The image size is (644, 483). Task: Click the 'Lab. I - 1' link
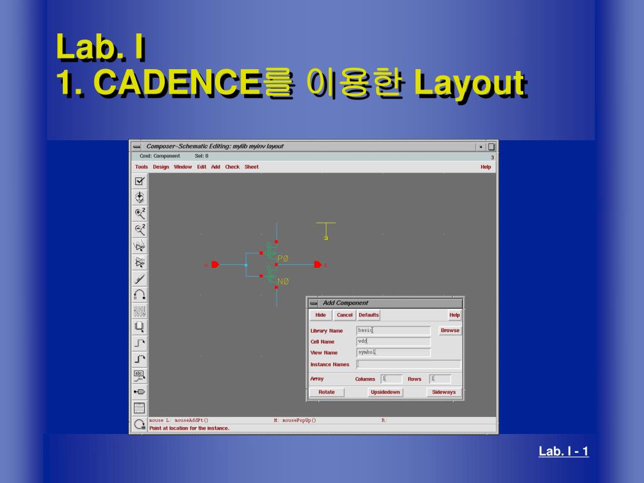563,452
